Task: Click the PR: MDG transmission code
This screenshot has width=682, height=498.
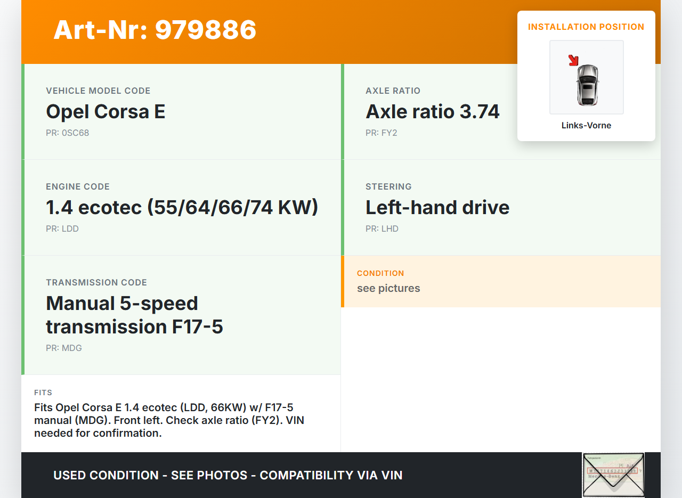Action: (x=63, y=348)
